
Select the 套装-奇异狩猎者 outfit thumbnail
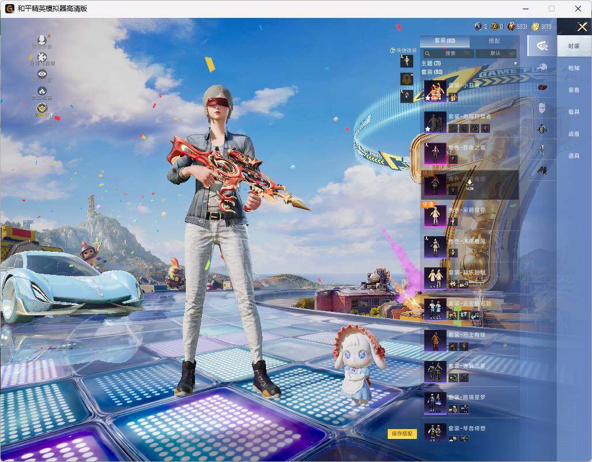tap(435, 122)
